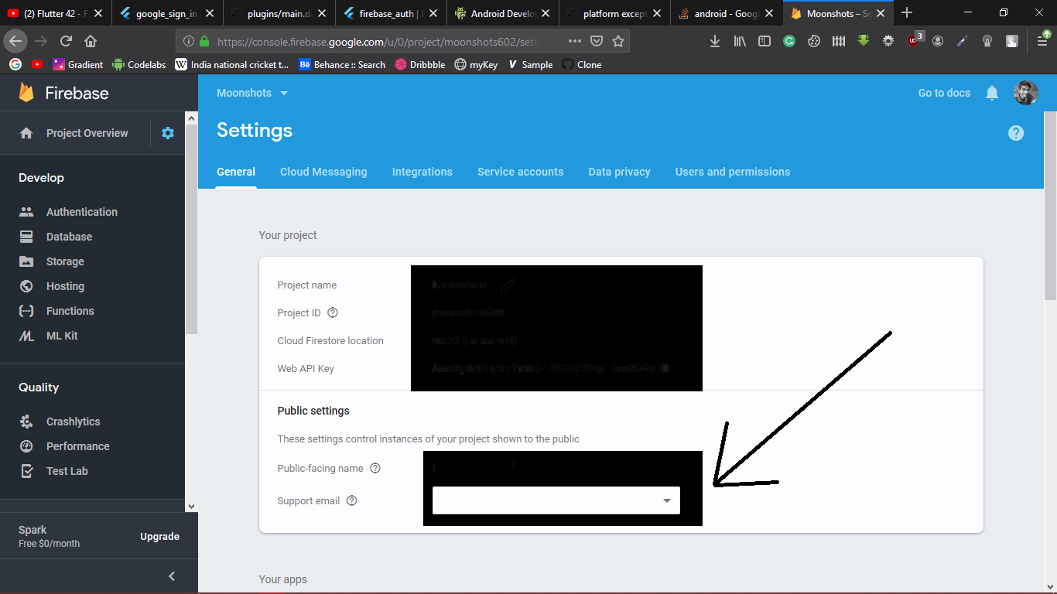Switch to Cloud Messaging tab
This screenshot has width=1057, height=594.
coord(323,172)
